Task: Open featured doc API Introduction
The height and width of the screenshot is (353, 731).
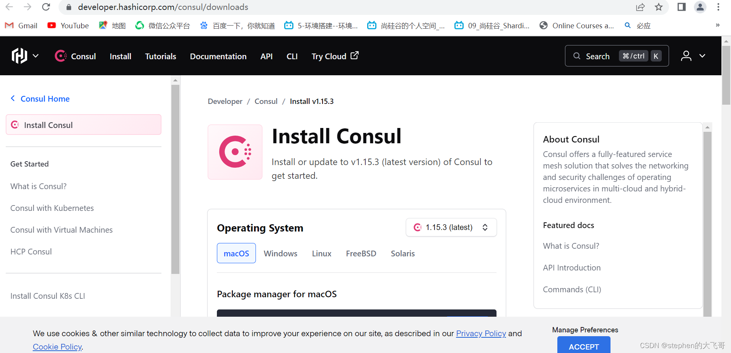Action: pos(572,267)
